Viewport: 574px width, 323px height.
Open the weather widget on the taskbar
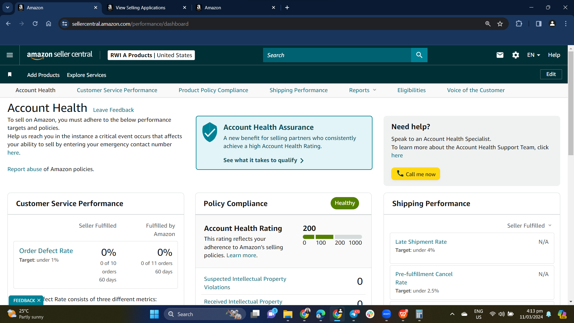click(25, 314)
